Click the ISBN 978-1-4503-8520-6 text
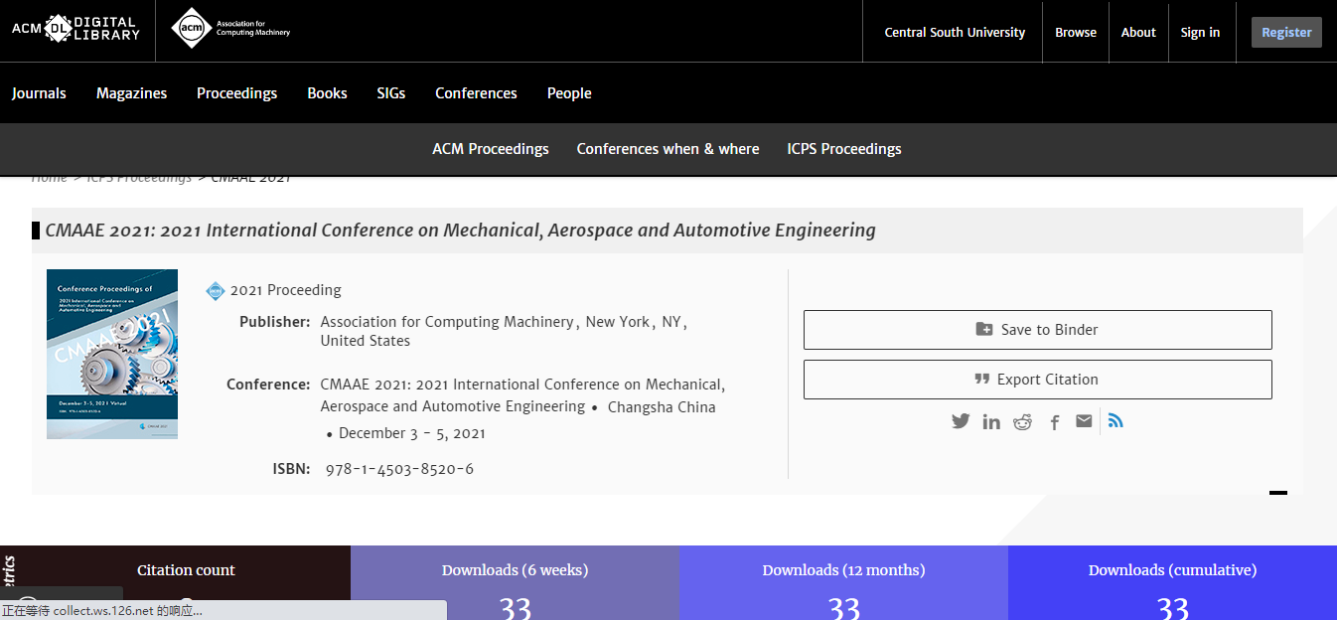The height and width of the screenshot is (620, 1337). point(399,469)
